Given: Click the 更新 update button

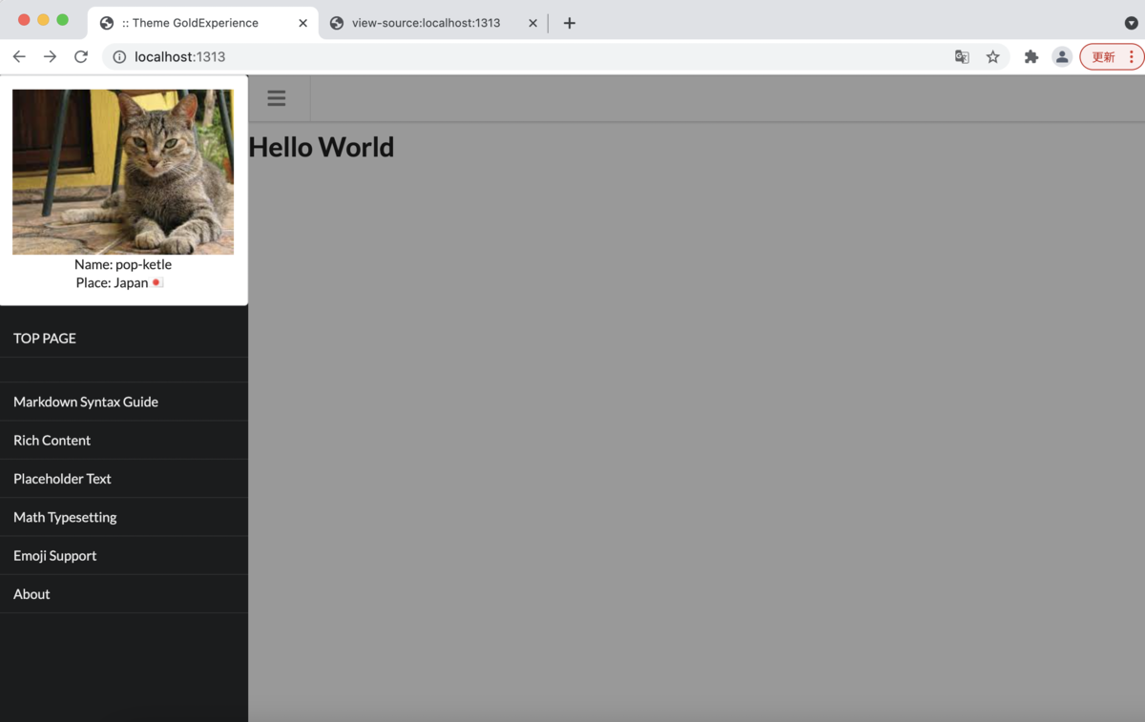Looking at the screenshot, I should (x=1112, y=57).
